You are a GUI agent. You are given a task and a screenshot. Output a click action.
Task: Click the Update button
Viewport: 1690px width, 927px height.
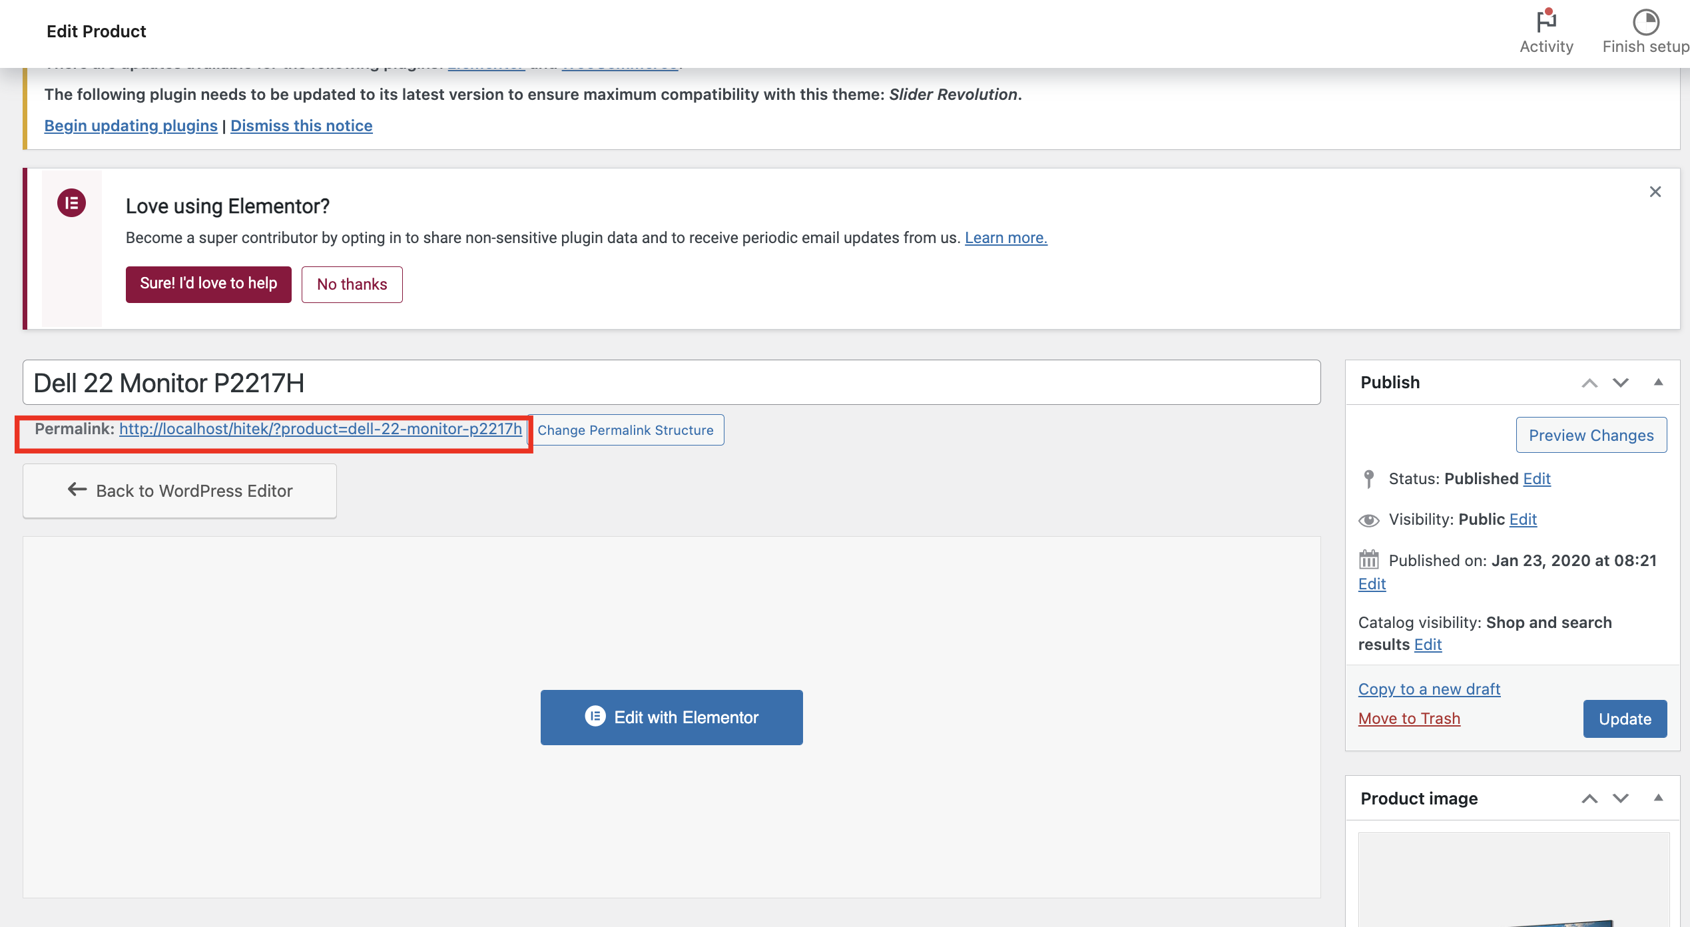click(1625, 719)
